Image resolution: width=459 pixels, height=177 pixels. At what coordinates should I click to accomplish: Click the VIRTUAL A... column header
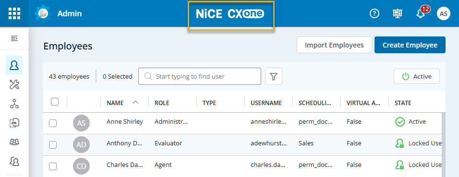pos(363,103)
